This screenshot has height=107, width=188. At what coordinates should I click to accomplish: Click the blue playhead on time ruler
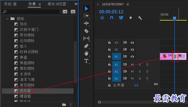174,18
